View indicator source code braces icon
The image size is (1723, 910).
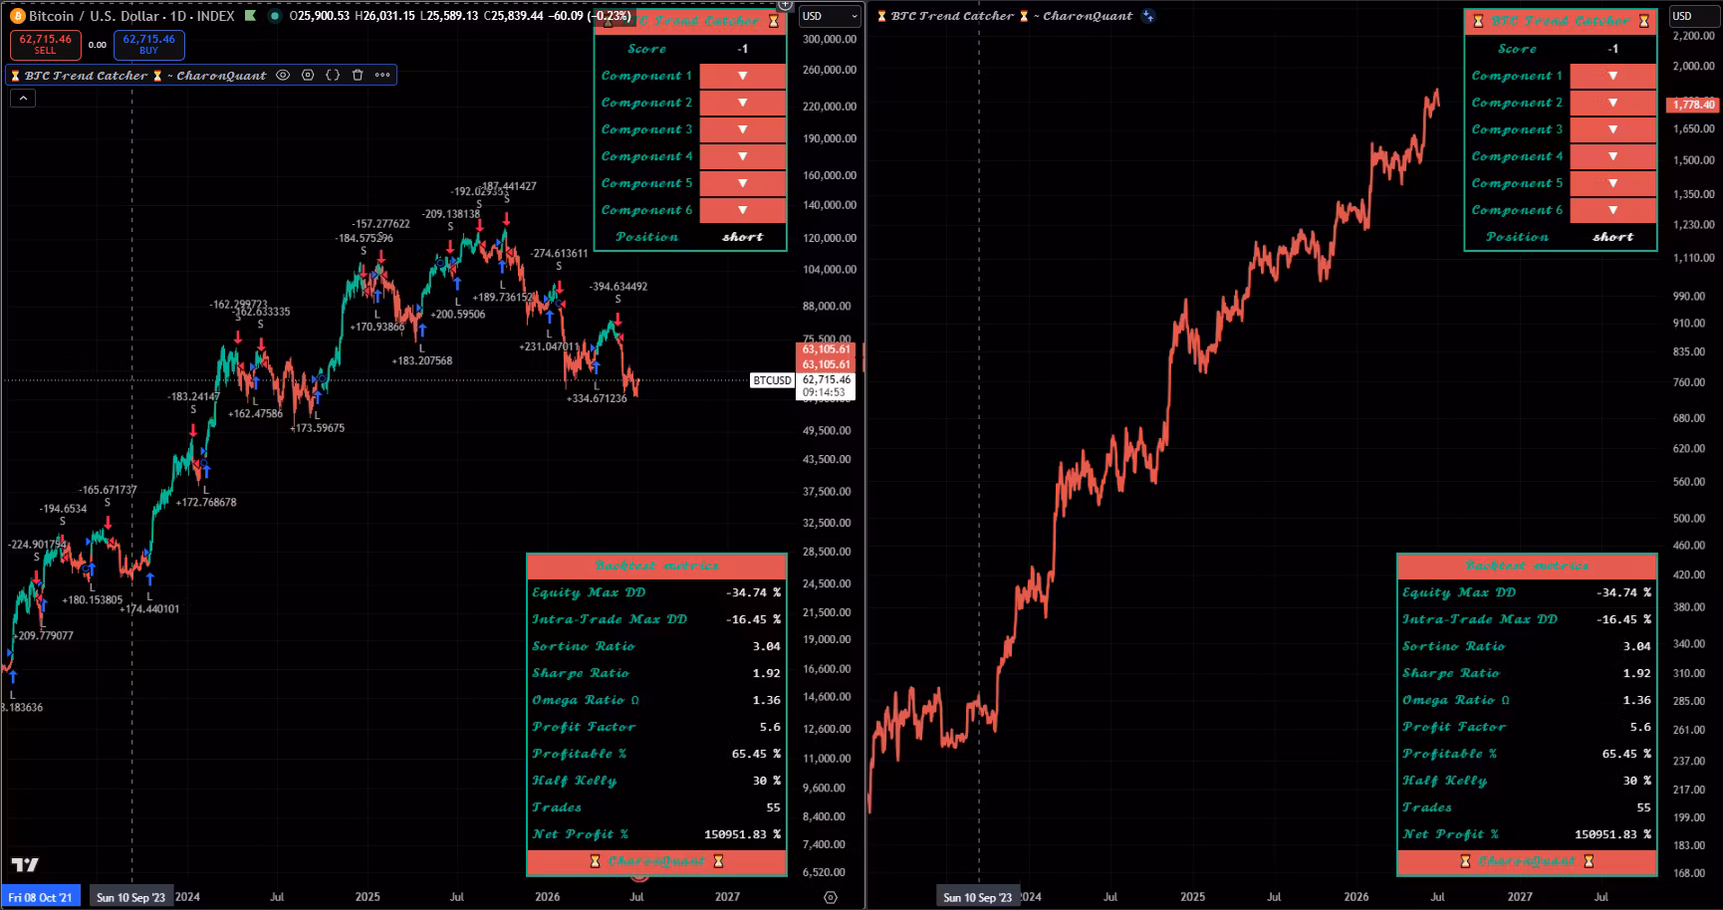[x=333, y=75]
